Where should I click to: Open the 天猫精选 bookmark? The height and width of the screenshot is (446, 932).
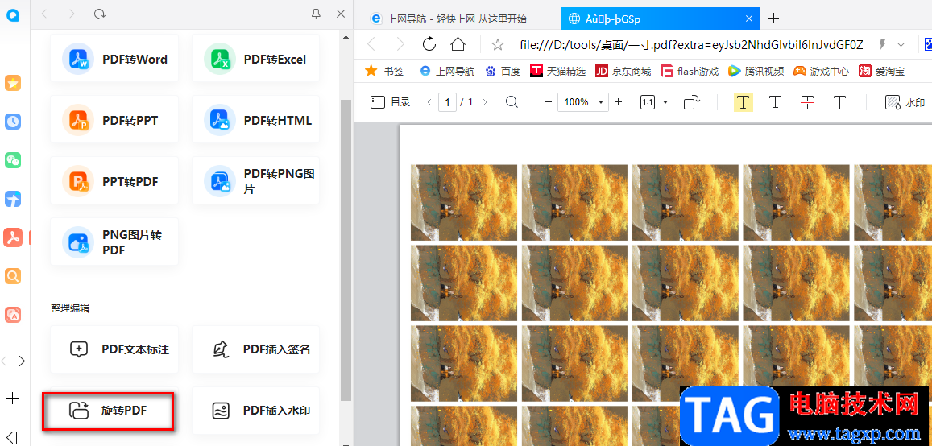pos(557,72)
